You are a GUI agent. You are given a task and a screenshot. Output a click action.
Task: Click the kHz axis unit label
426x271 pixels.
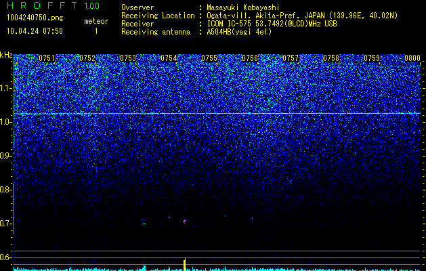pyautogui.click(x=6, y=55)
